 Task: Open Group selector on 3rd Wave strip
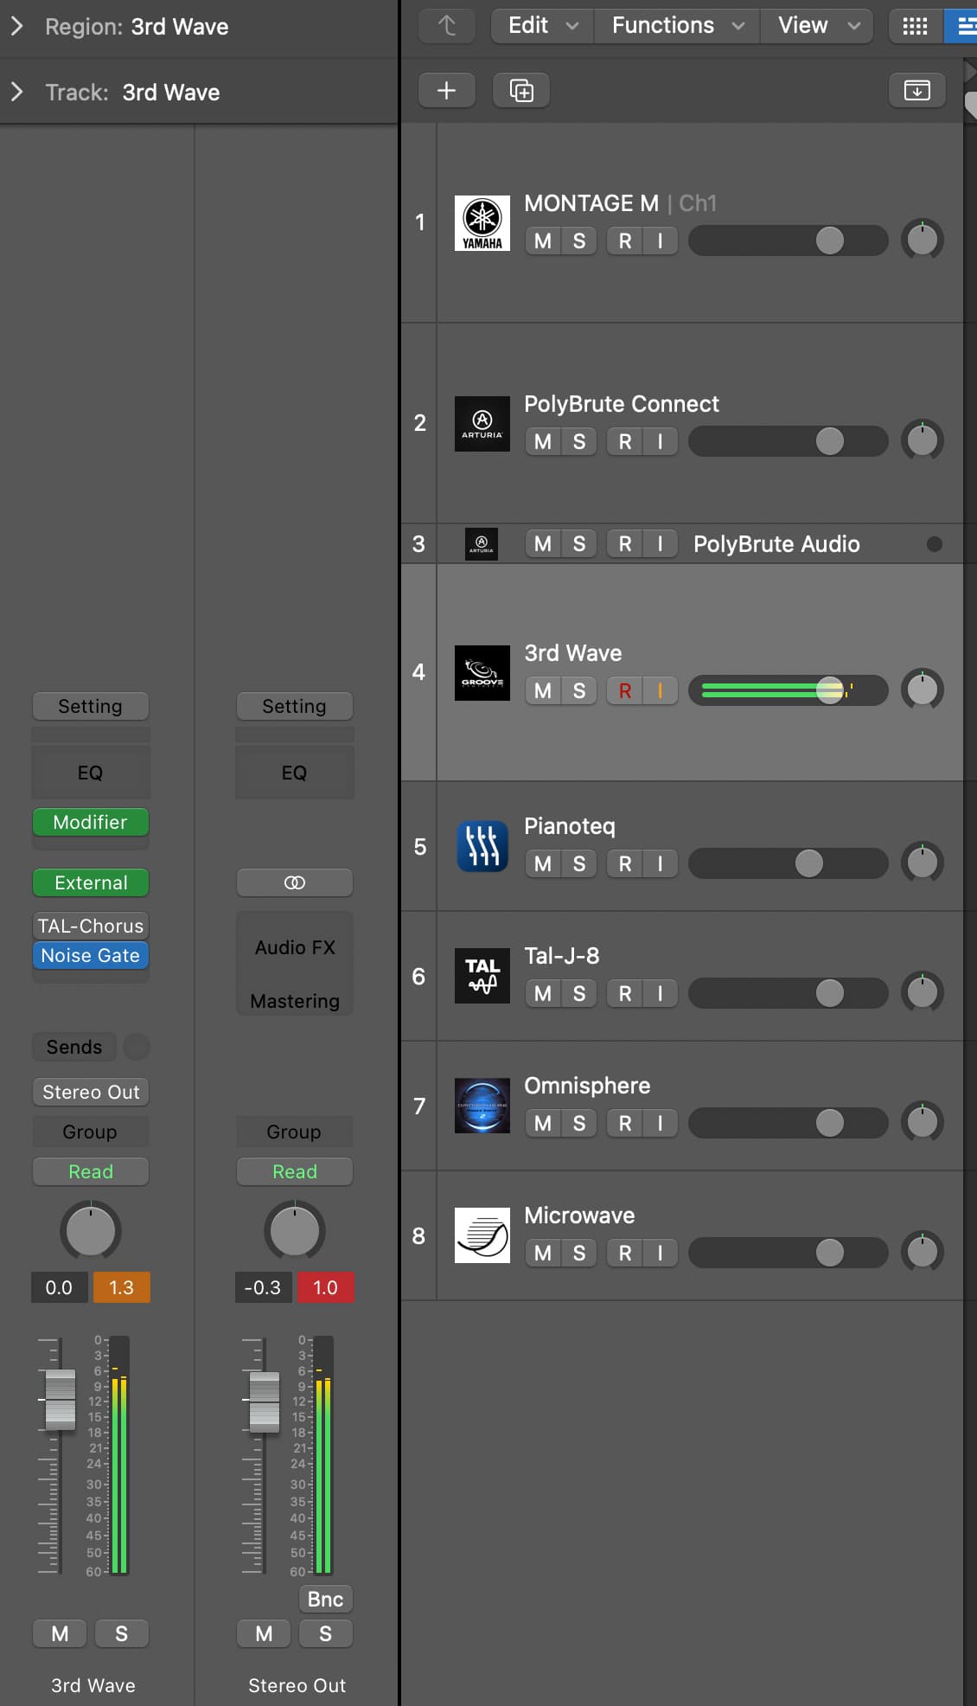click(91, 1132)
